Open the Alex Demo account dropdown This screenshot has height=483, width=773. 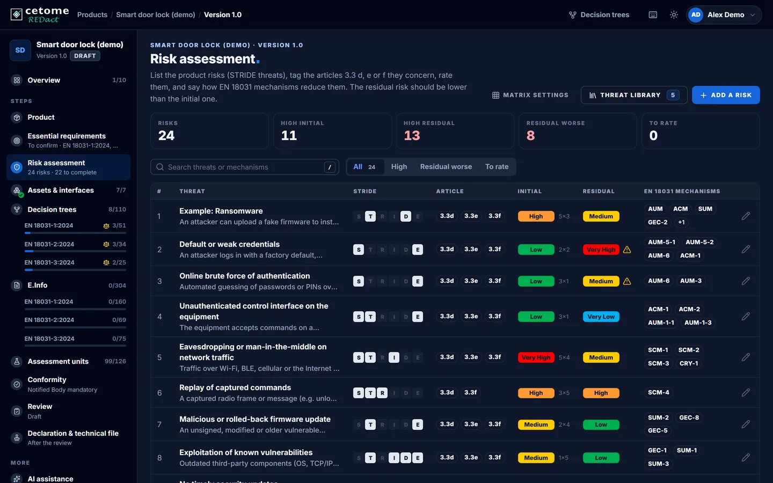coord(724,15)
